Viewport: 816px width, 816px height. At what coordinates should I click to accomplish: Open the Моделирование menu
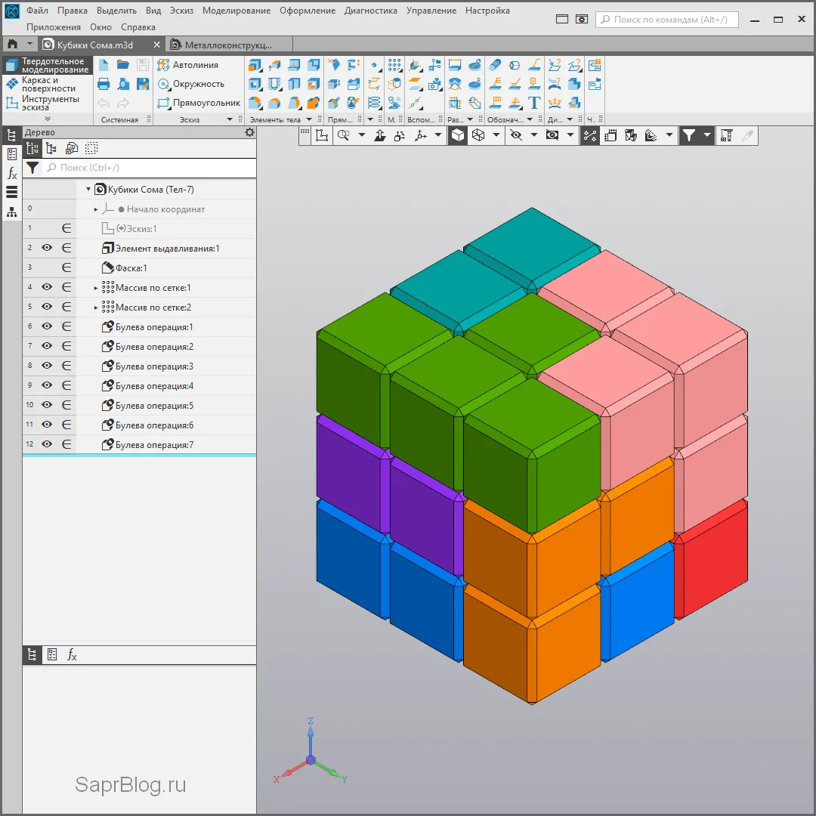click(236, 11)
